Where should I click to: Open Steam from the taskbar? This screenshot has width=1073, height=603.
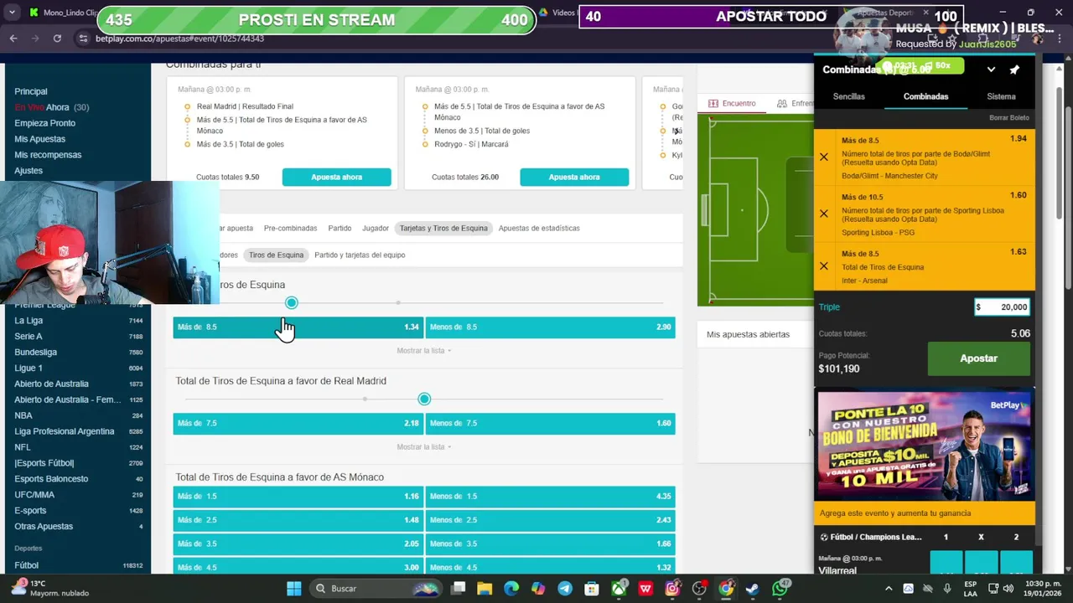(753, 588)
